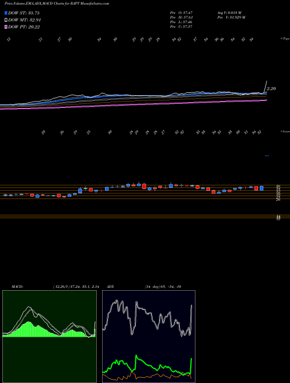Image resolution: width=290 pixels, height=383 pixels.
Task: Click the last red candlestick before the final candle
Action: [x=256, y=189]
